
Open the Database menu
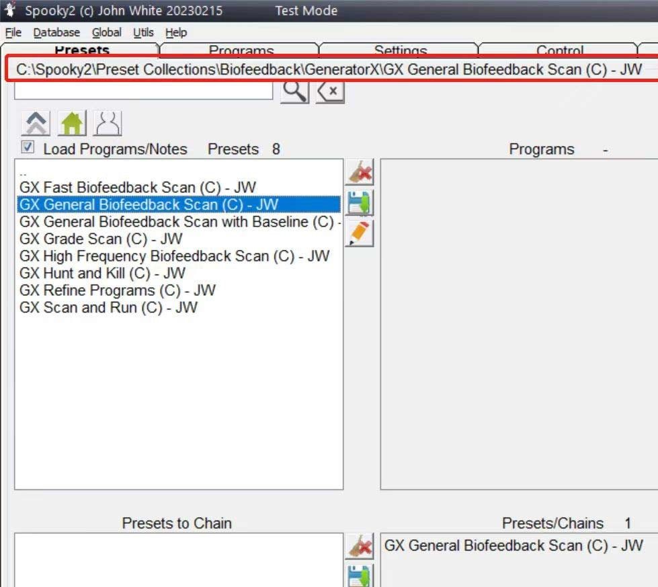56,33
